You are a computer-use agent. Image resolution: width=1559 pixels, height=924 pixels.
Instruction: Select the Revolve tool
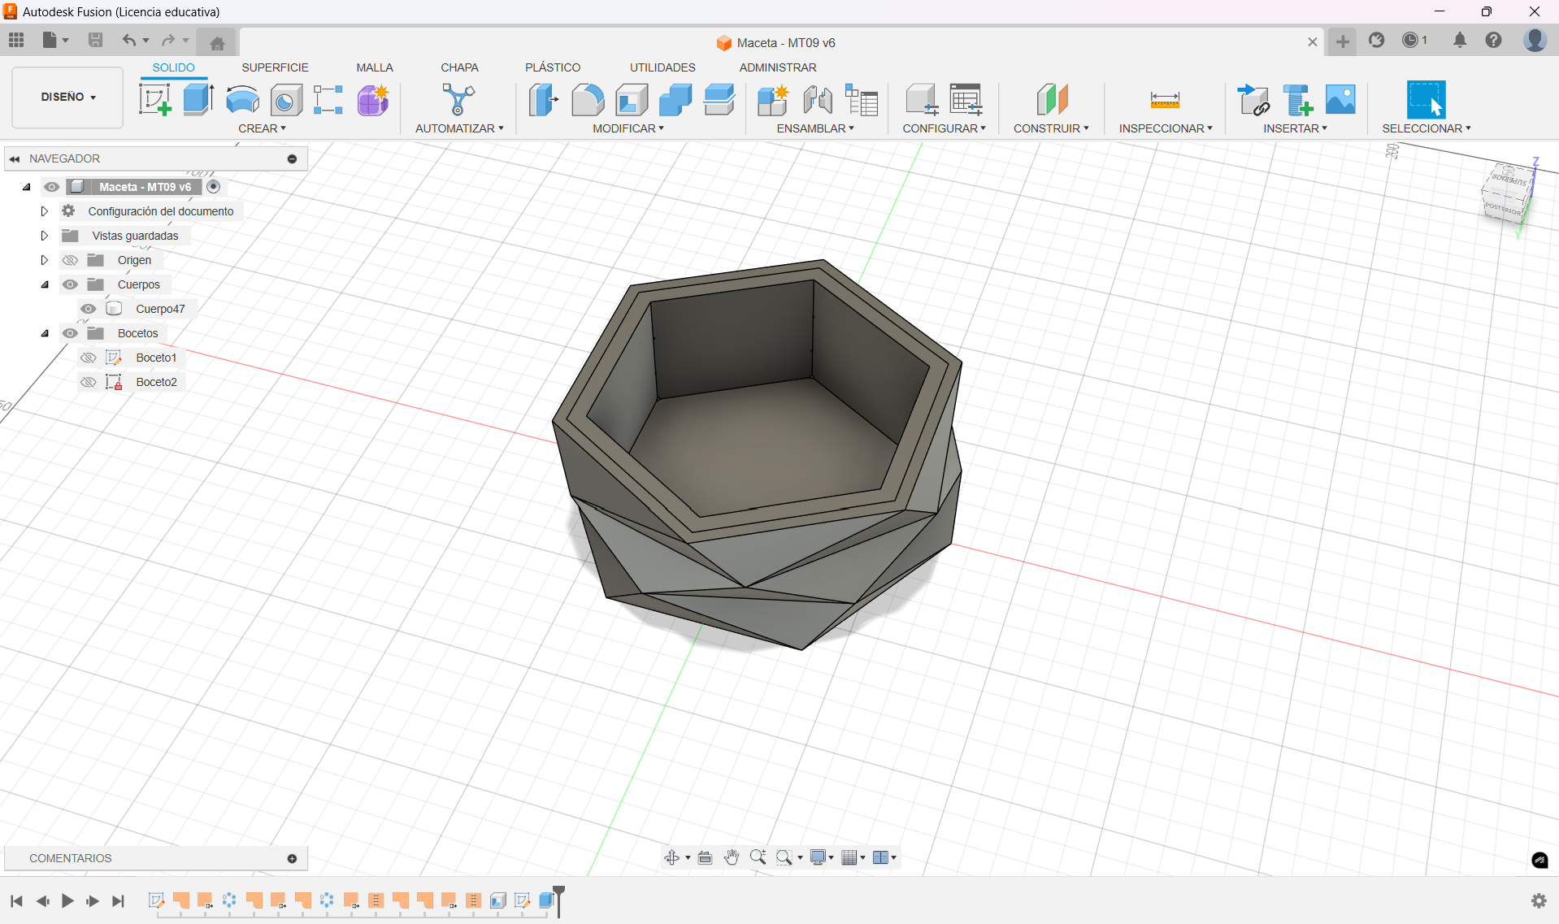[x=242, y=100]
